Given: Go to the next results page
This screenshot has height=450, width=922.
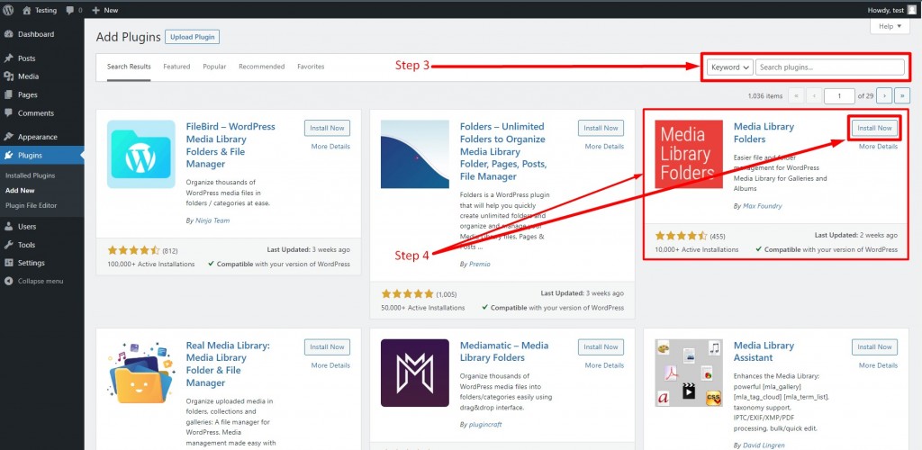Looking at the screenshot, I should coord(885,95).
